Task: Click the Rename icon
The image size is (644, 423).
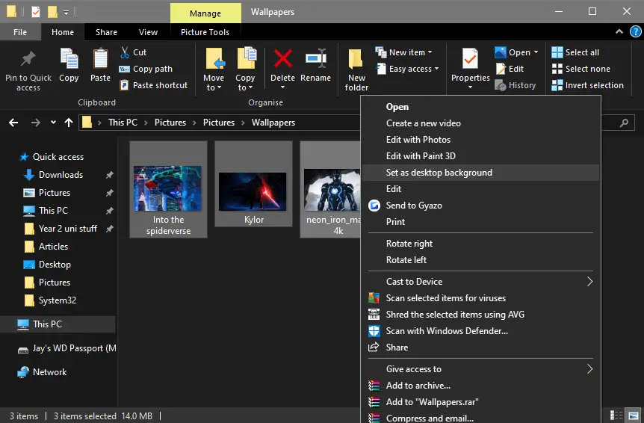Action: coord(315,58)
